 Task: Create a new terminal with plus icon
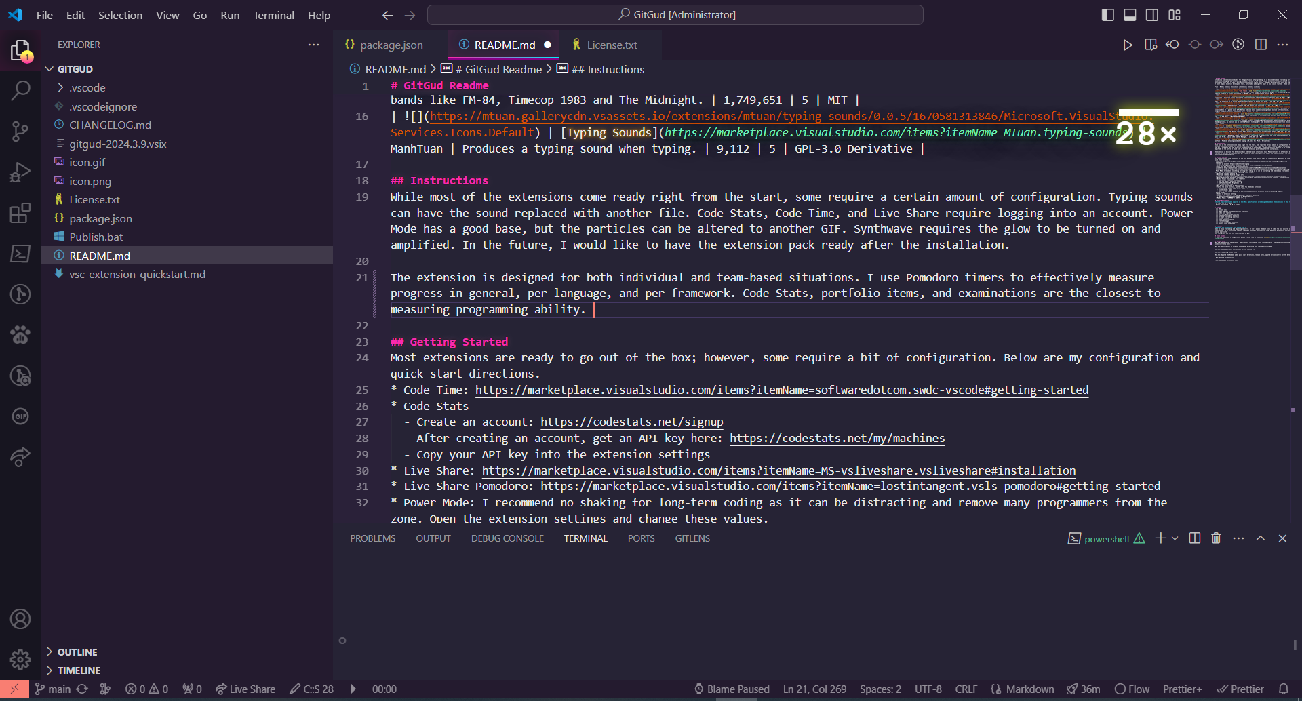point(1160,538)
